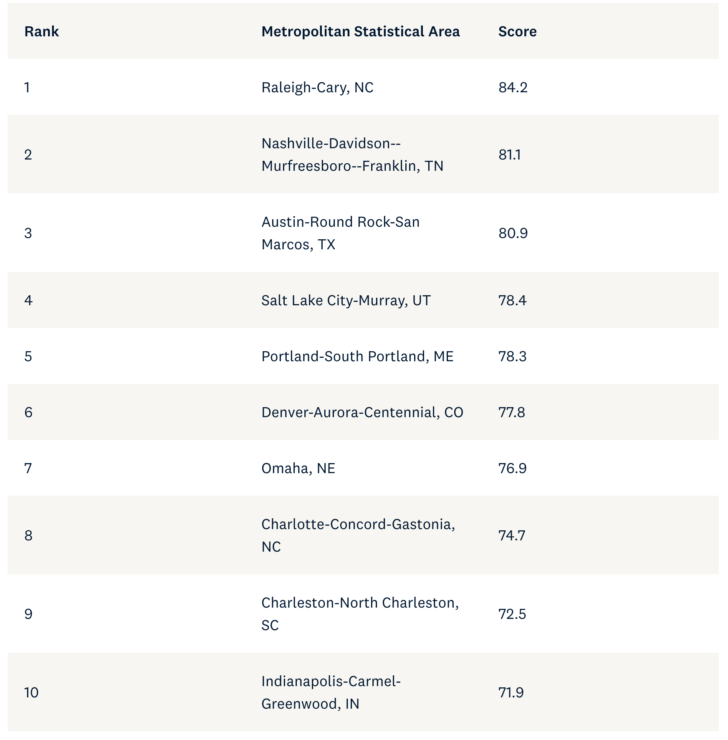
Task: Click Charleston-North Charleston, SC entry
Action: (360, 614)
